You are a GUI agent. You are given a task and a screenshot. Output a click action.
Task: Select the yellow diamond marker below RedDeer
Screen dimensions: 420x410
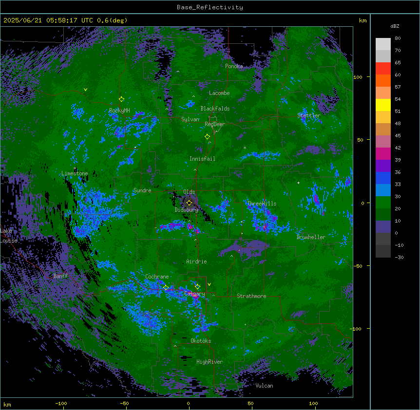(207, 137)
